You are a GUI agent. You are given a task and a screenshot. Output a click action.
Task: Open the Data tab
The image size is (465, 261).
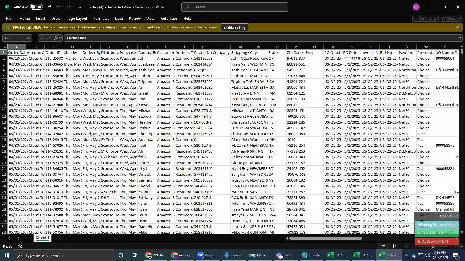tap(119, 18)
